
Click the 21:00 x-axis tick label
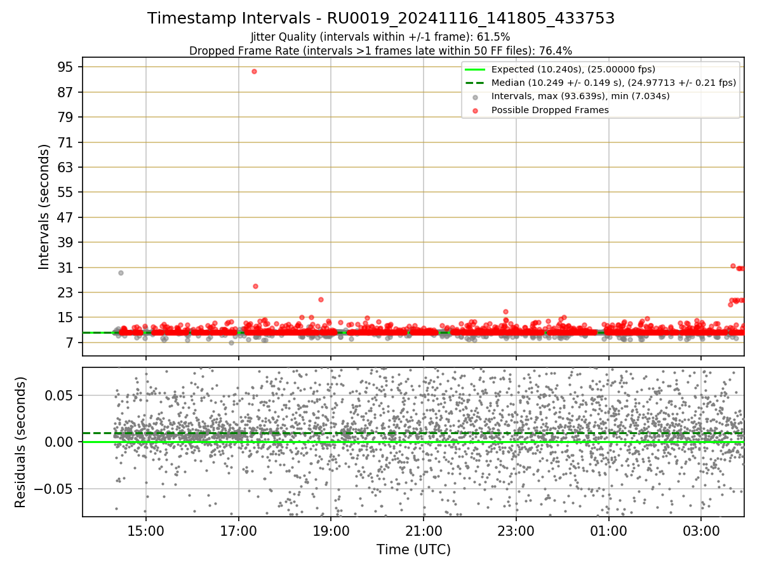click(x=424, y=530)
